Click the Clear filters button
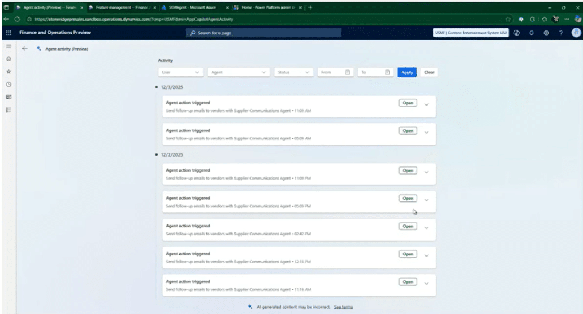583x314 pixels. pos(429,72)
